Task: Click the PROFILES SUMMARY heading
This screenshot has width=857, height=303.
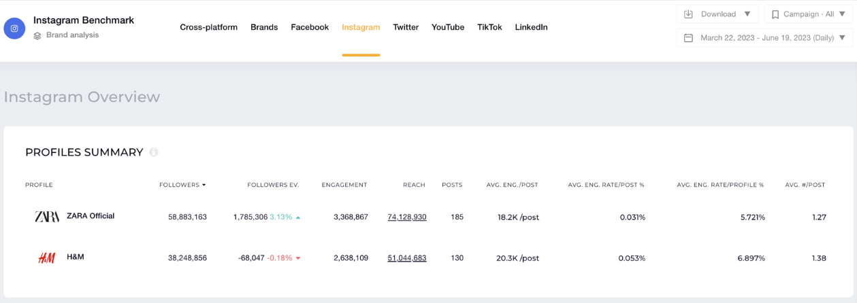Action: (84, 152)
